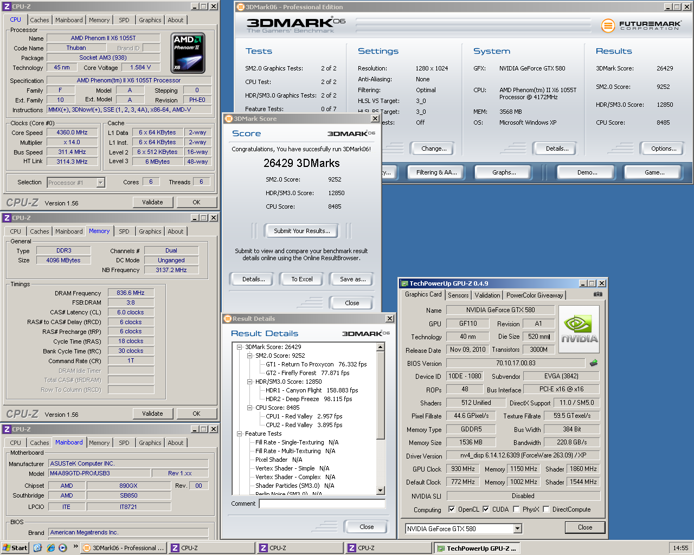Viewport: 694px width, 555px height.
Task: Open Windows Media Player quick launch icon
Action: (63, 548)
